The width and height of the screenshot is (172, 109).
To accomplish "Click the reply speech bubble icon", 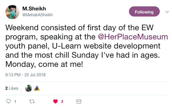I will (8, 101).
